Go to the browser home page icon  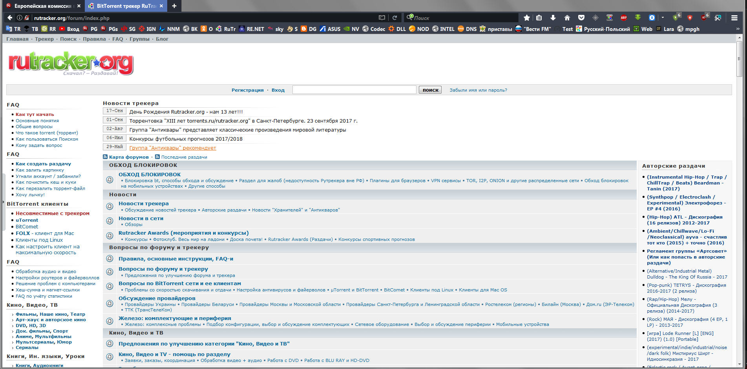click(567, 18)
